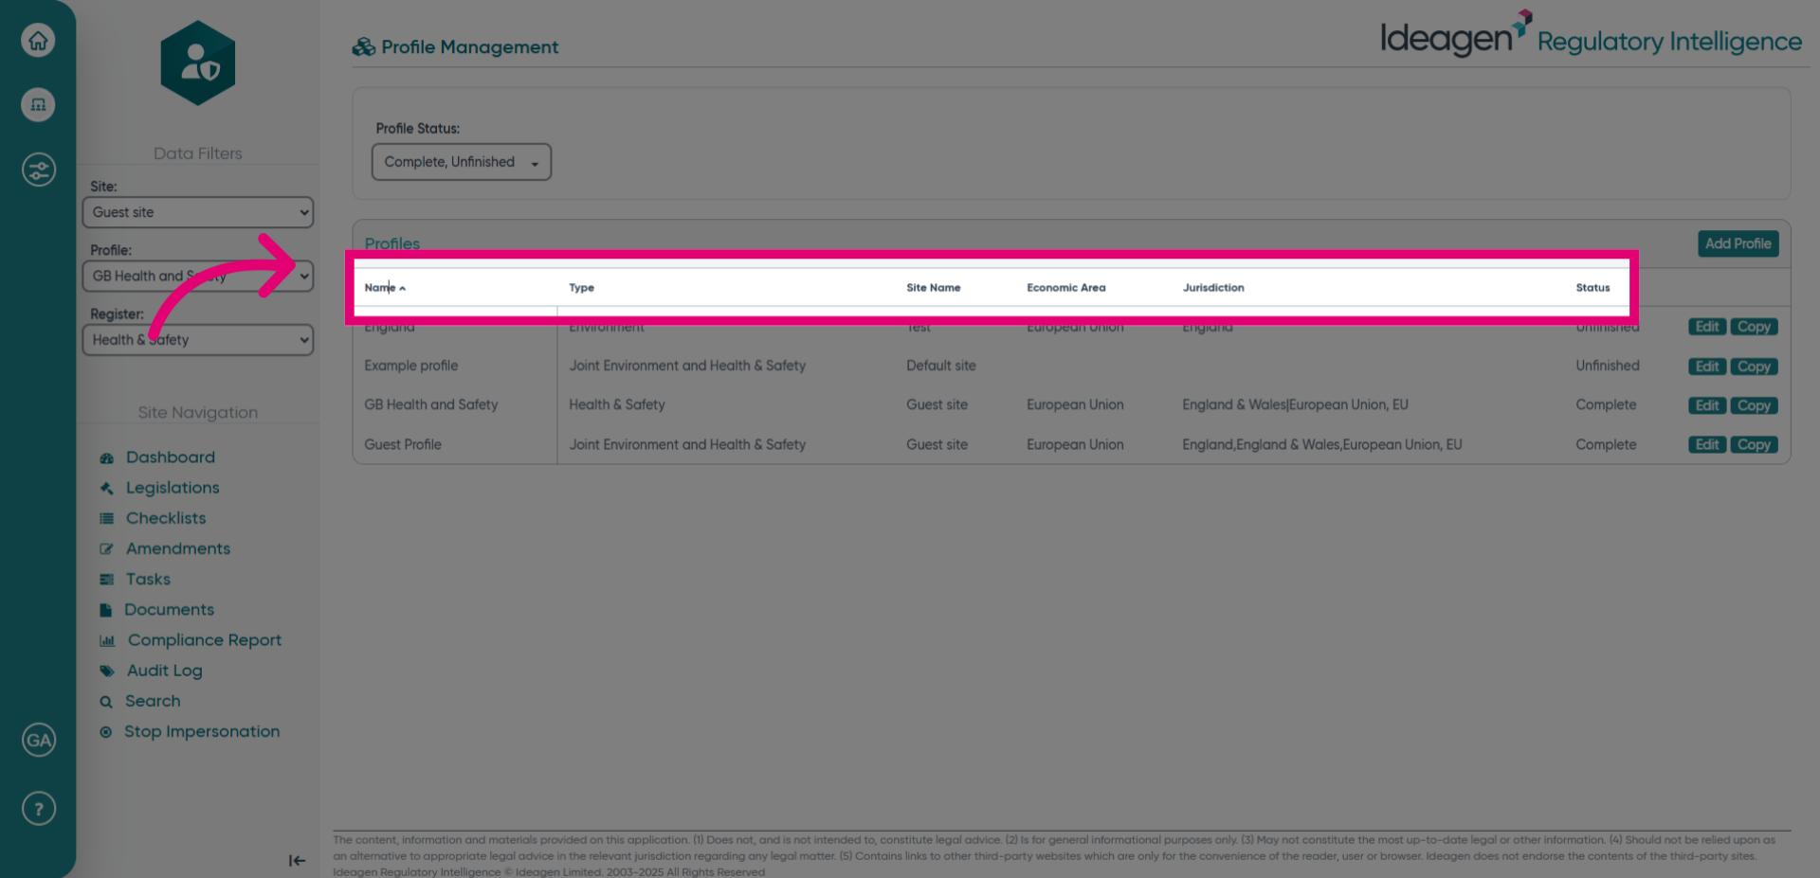
Task: Click the Checklists list icon
Action: coord(106,519)
